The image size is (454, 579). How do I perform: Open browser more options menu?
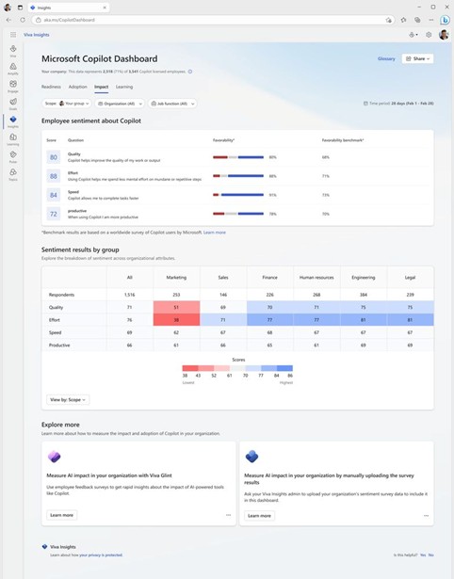pyautogui.click(x=431, y=20)
